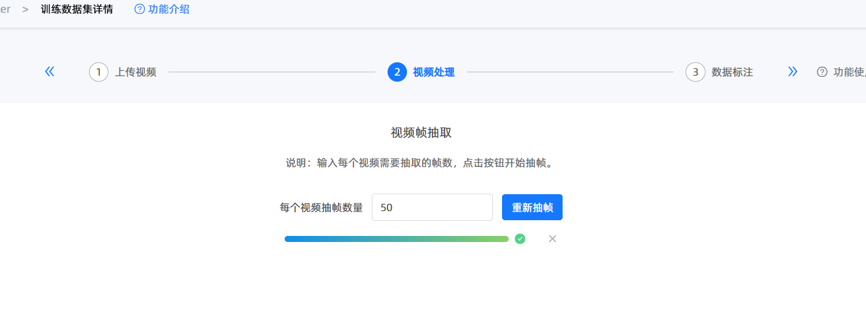
Task: Open the 数据标注 step
Action: (732, 72)
